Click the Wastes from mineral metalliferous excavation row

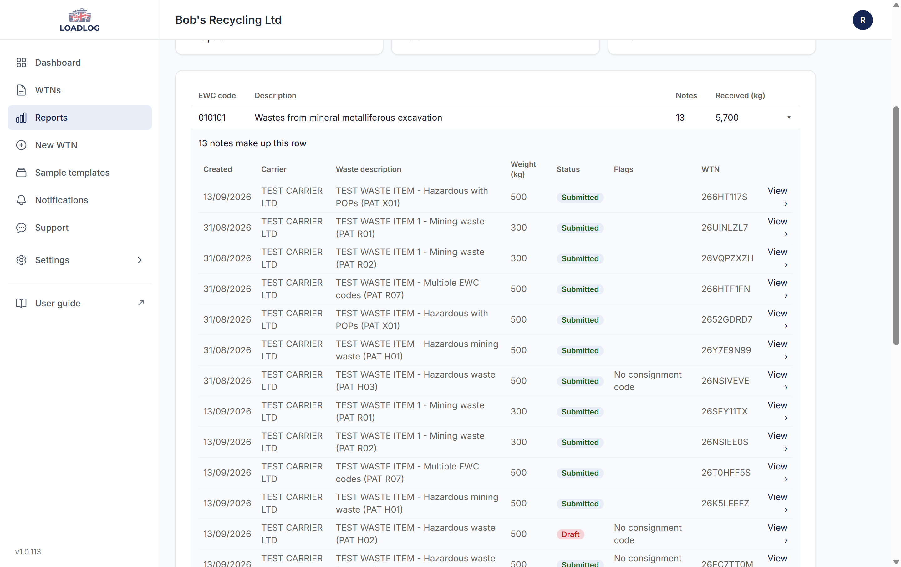[x=495, y=118]
